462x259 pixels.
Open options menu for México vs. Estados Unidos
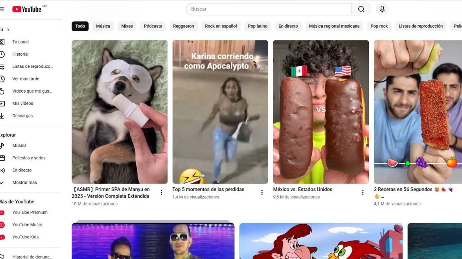363,192
